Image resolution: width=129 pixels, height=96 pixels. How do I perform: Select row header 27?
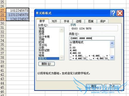[x=3, y=11]
